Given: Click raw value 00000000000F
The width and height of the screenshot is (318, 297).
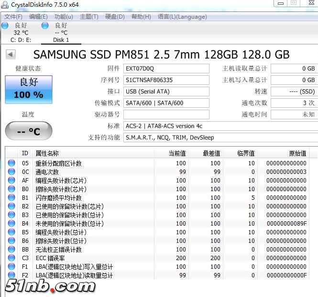Looking at the screenshot, I should pyautogui.click(x=286, y=275).
